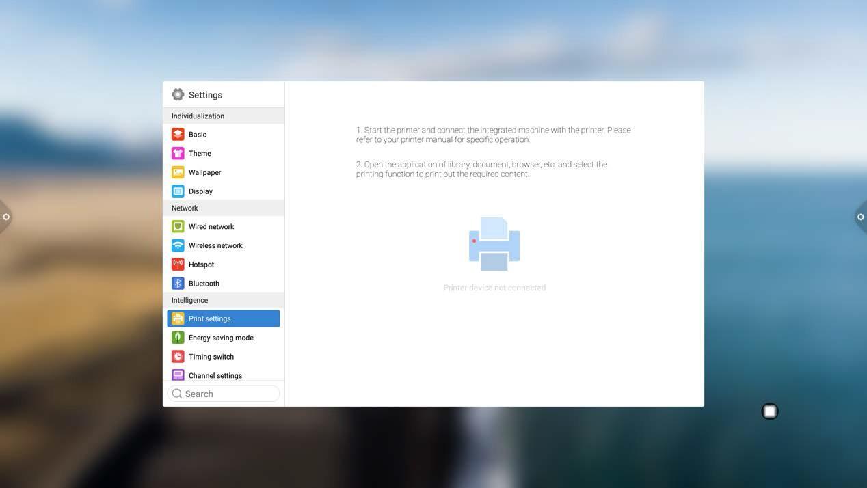This screenshot has width=867, height=488.
Task: Click the blue Display icon
Action: click(178, 191)
